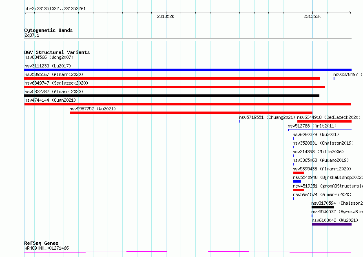This screenshot has width=363, height=257.
Task: Click the nsv3170594 (Chaisson) label
Action: click(x=337, y=203)
